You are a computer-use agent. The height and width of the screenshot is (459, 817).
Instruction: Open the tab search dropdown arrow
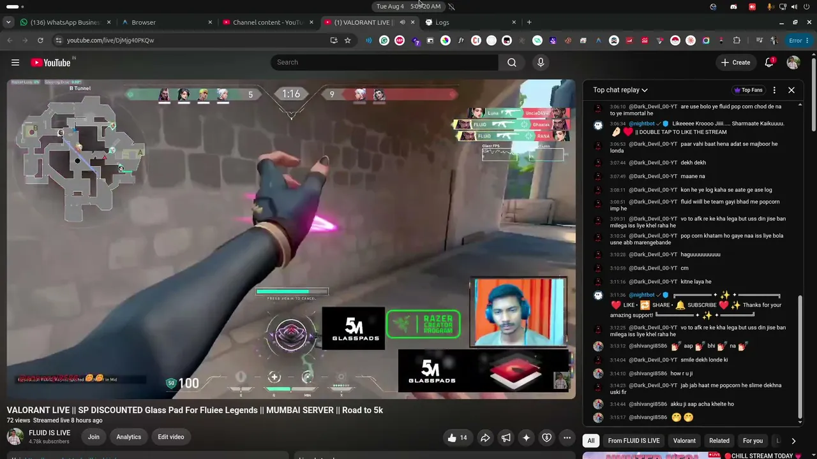point(8,22)
